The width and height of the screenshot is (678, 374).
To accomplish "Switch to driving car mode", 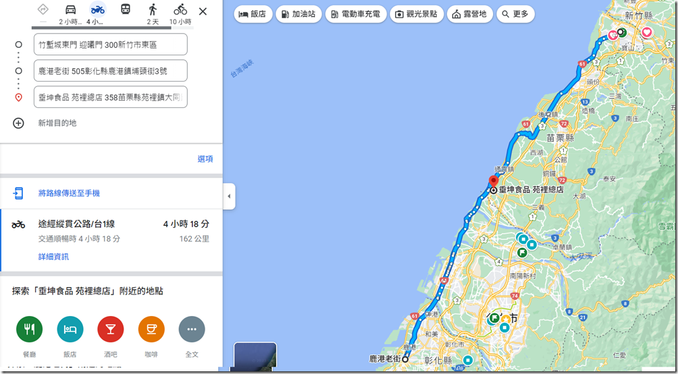I will point(70,9).
